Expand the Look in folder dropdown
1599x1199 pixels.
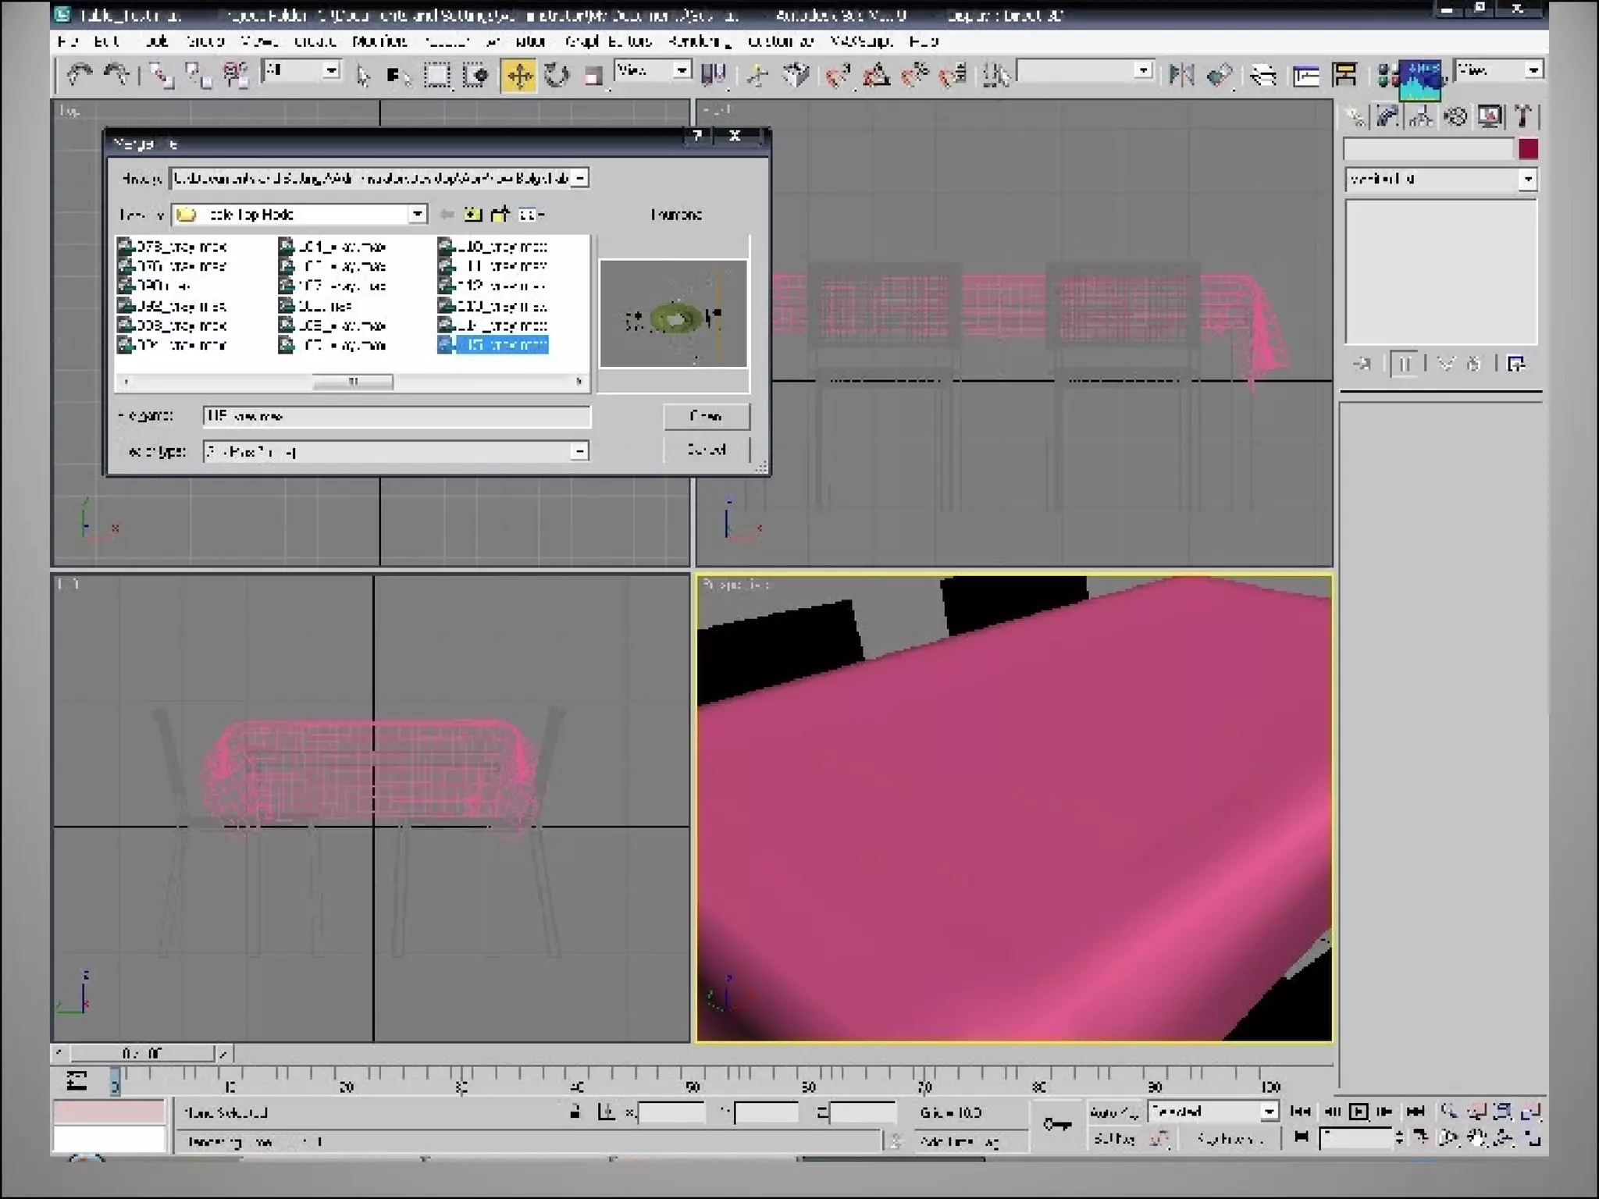coord(418,214)
